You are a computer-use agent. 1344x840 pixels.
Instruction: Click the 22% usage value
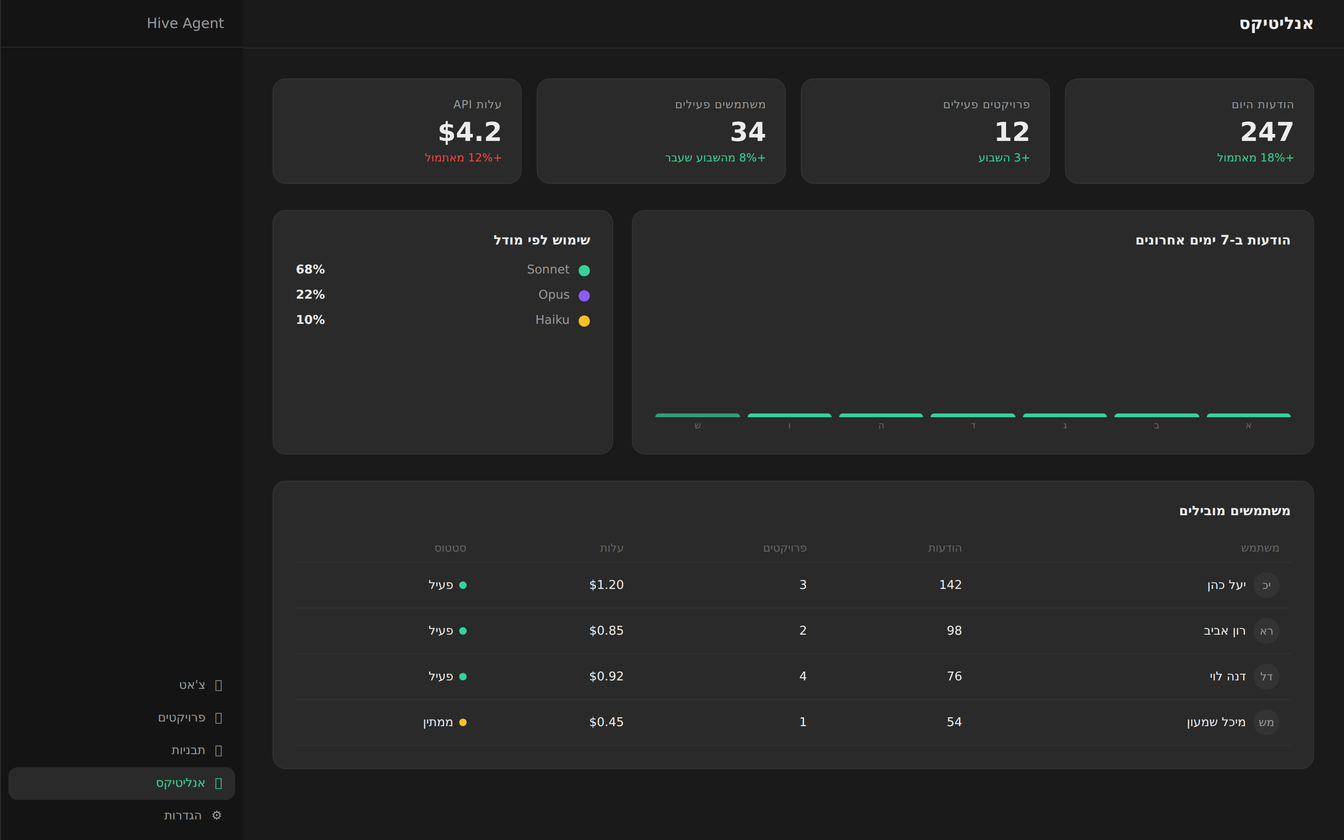pos(310,294)
